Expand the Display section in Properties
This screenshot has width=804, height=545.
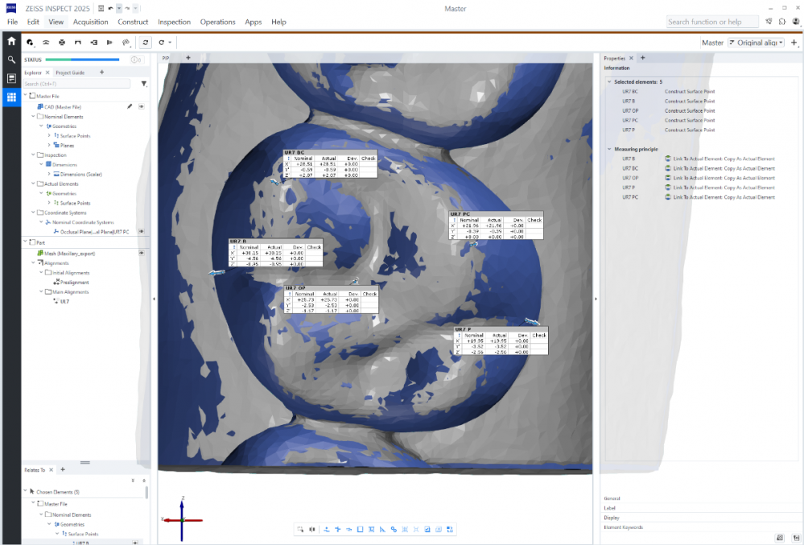coord(612,518)
